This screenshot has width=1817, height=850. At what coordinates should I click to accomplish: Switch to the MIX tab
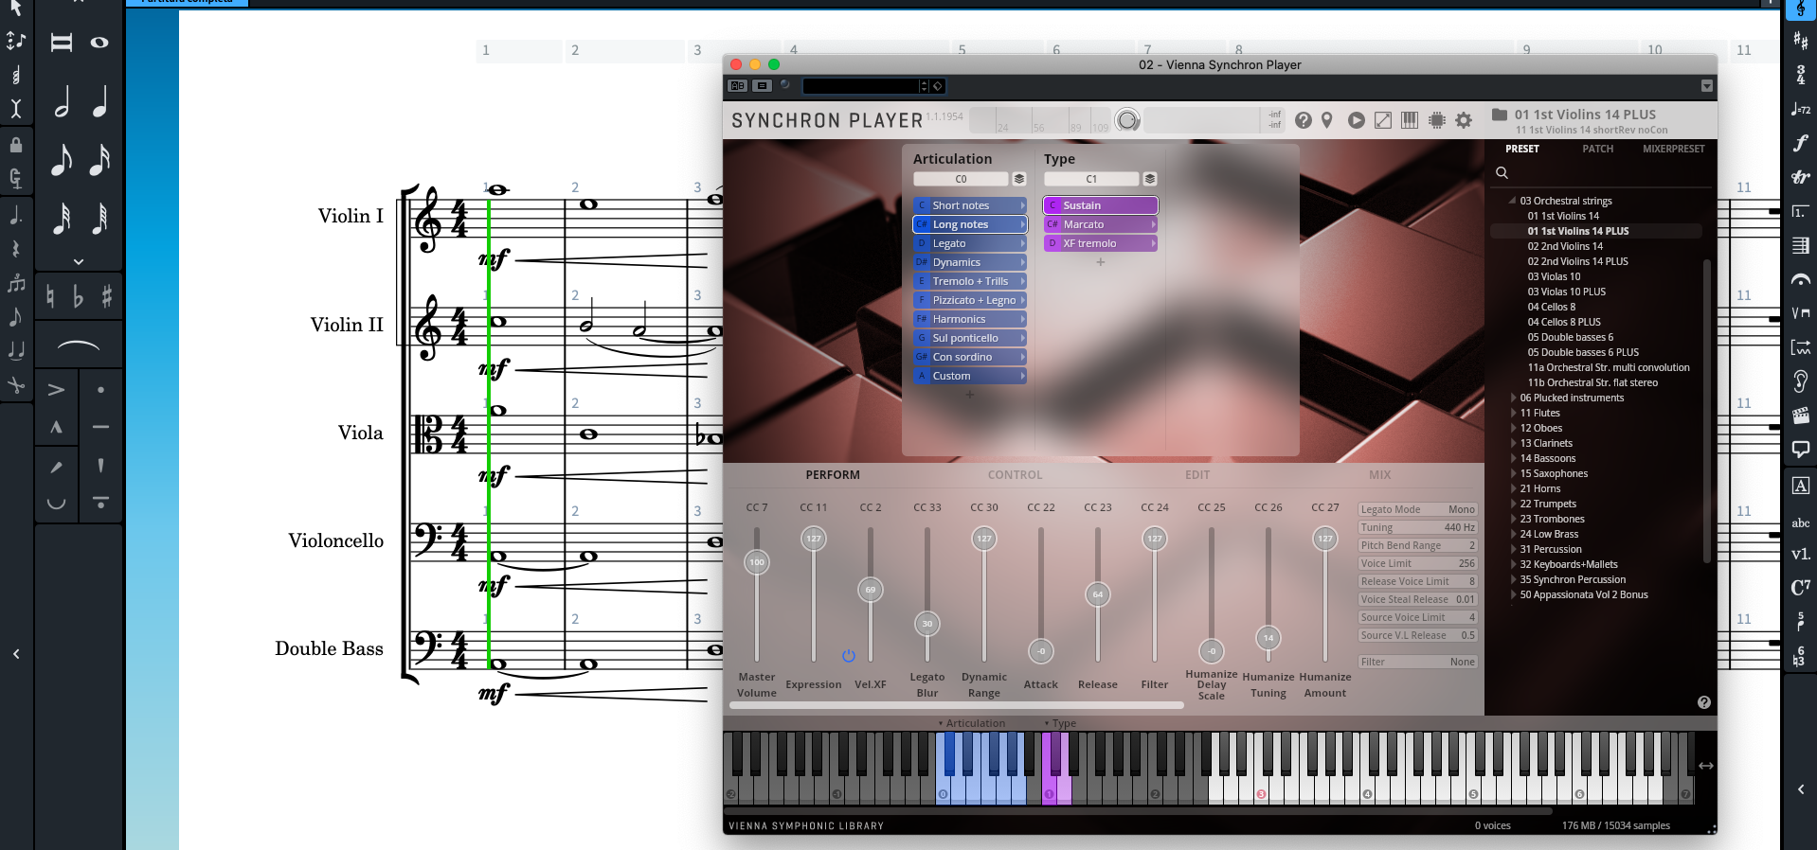(1379, 475)
